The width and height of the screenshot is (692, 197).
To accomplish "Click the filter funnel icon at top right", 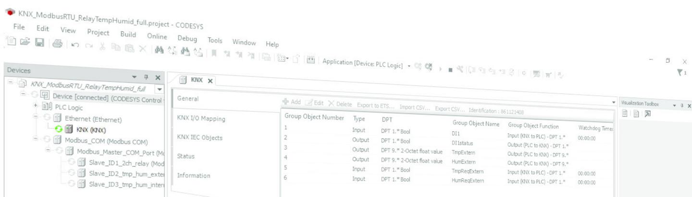I will coord(680,73).
